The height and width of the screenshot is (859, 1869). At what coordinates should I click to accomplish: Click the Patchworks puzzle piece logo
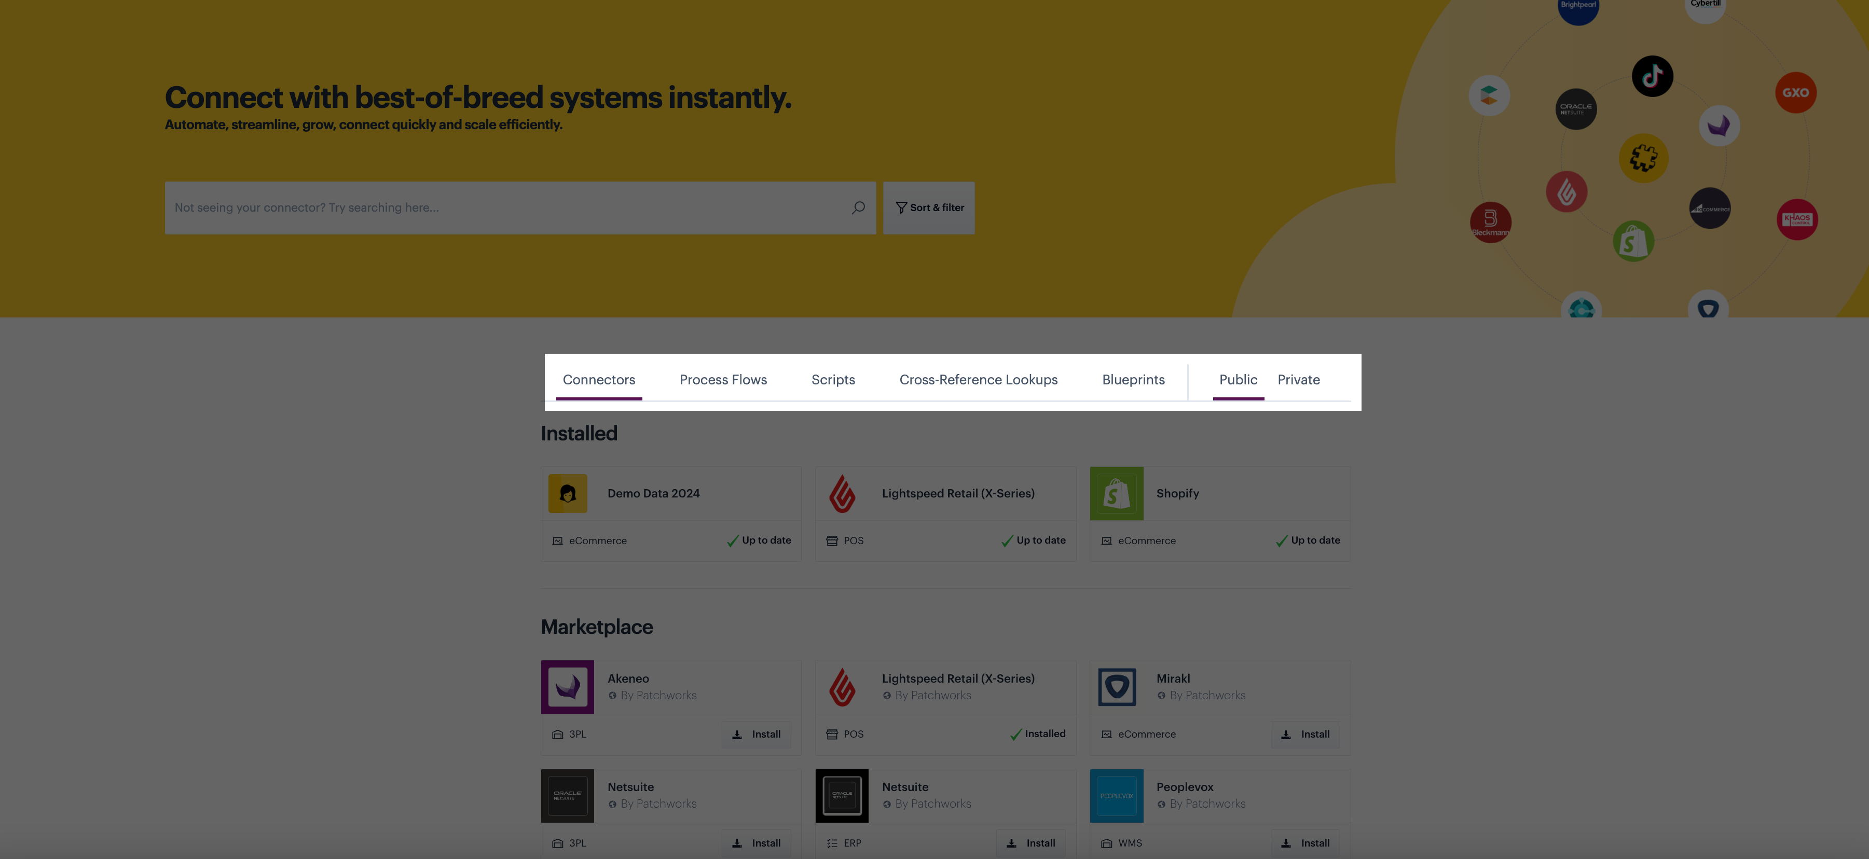[x=1643, y=158]
